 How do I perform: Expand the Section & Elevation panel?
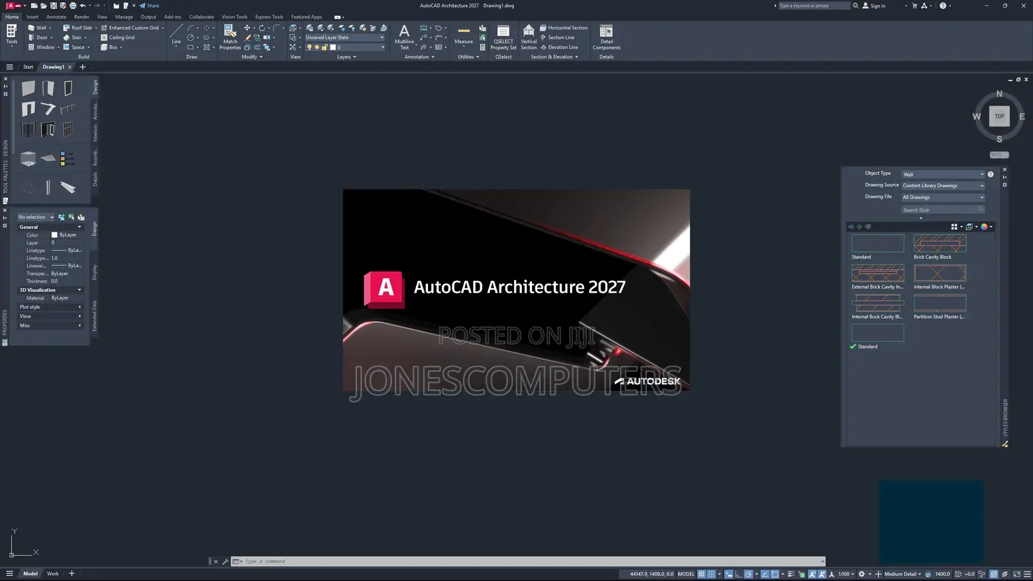click(x=554, y=57)
